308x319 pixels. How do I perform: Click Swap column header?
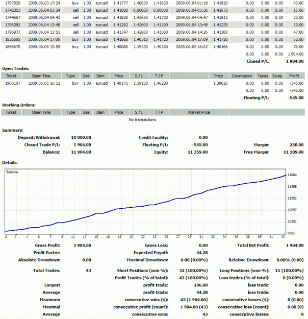[277, 76]
